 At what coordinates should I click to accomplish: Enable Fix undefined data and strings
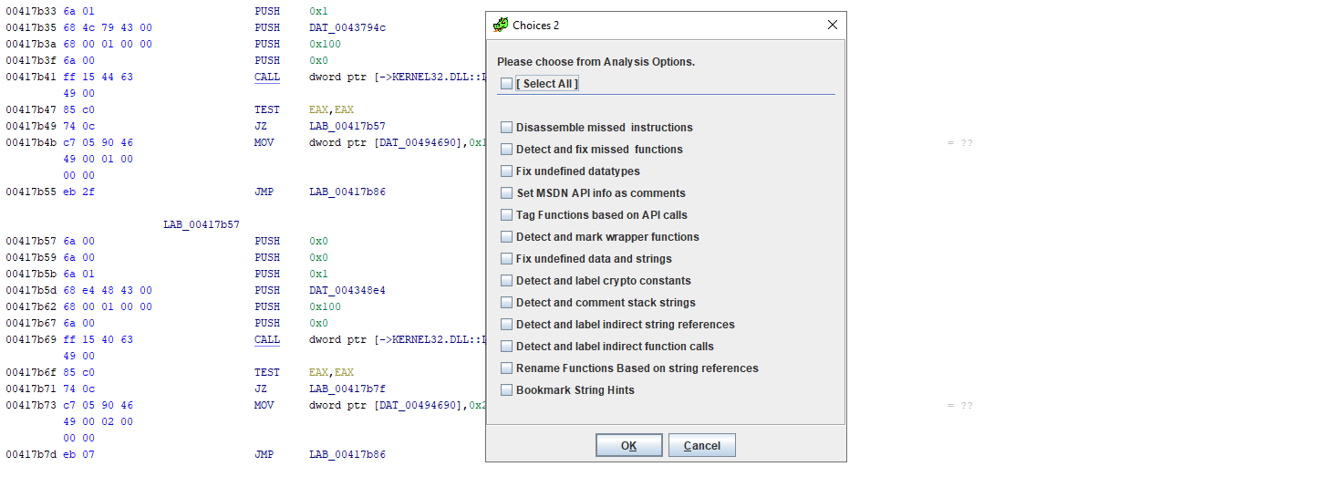pos(506,259)
